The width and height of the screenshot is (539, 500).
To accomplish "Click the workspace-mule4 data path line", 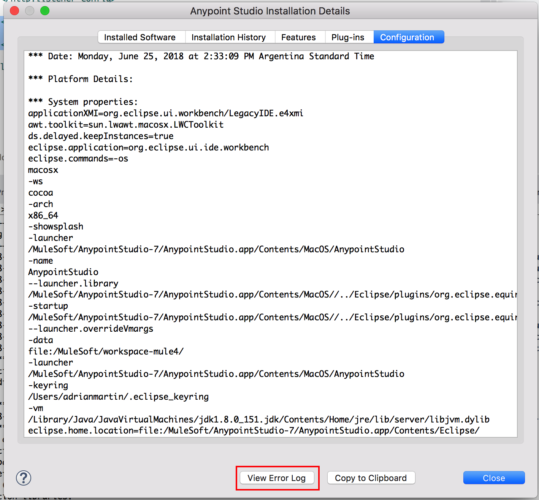I will (x=106, y=351).
